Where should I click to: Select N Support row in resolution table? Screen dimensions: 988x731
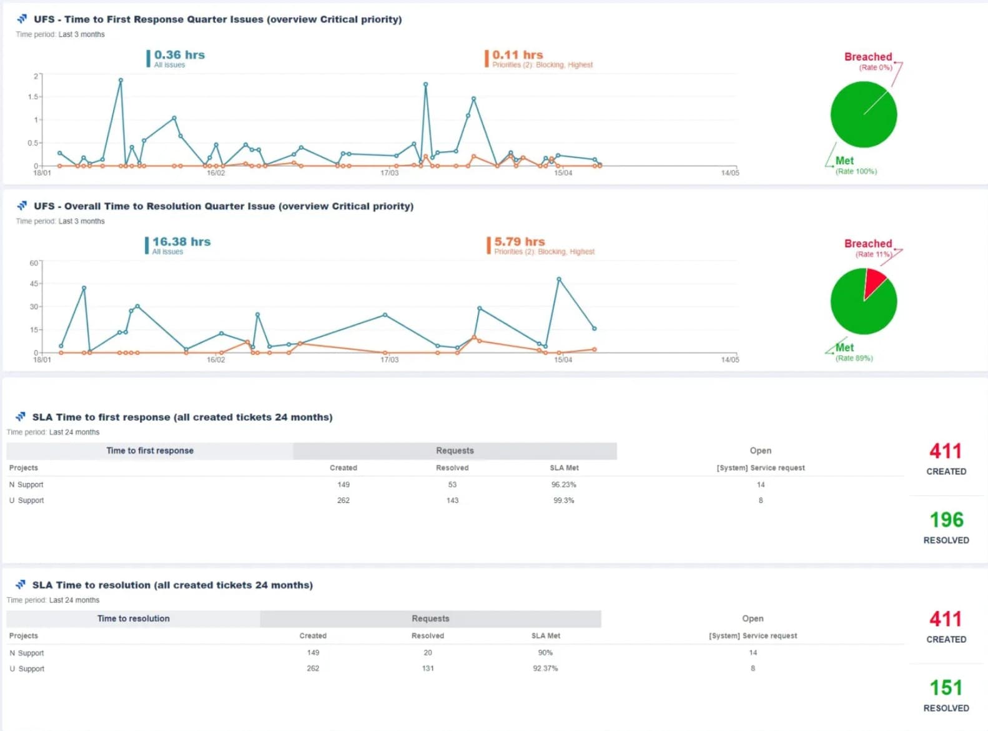click(455, 653)
